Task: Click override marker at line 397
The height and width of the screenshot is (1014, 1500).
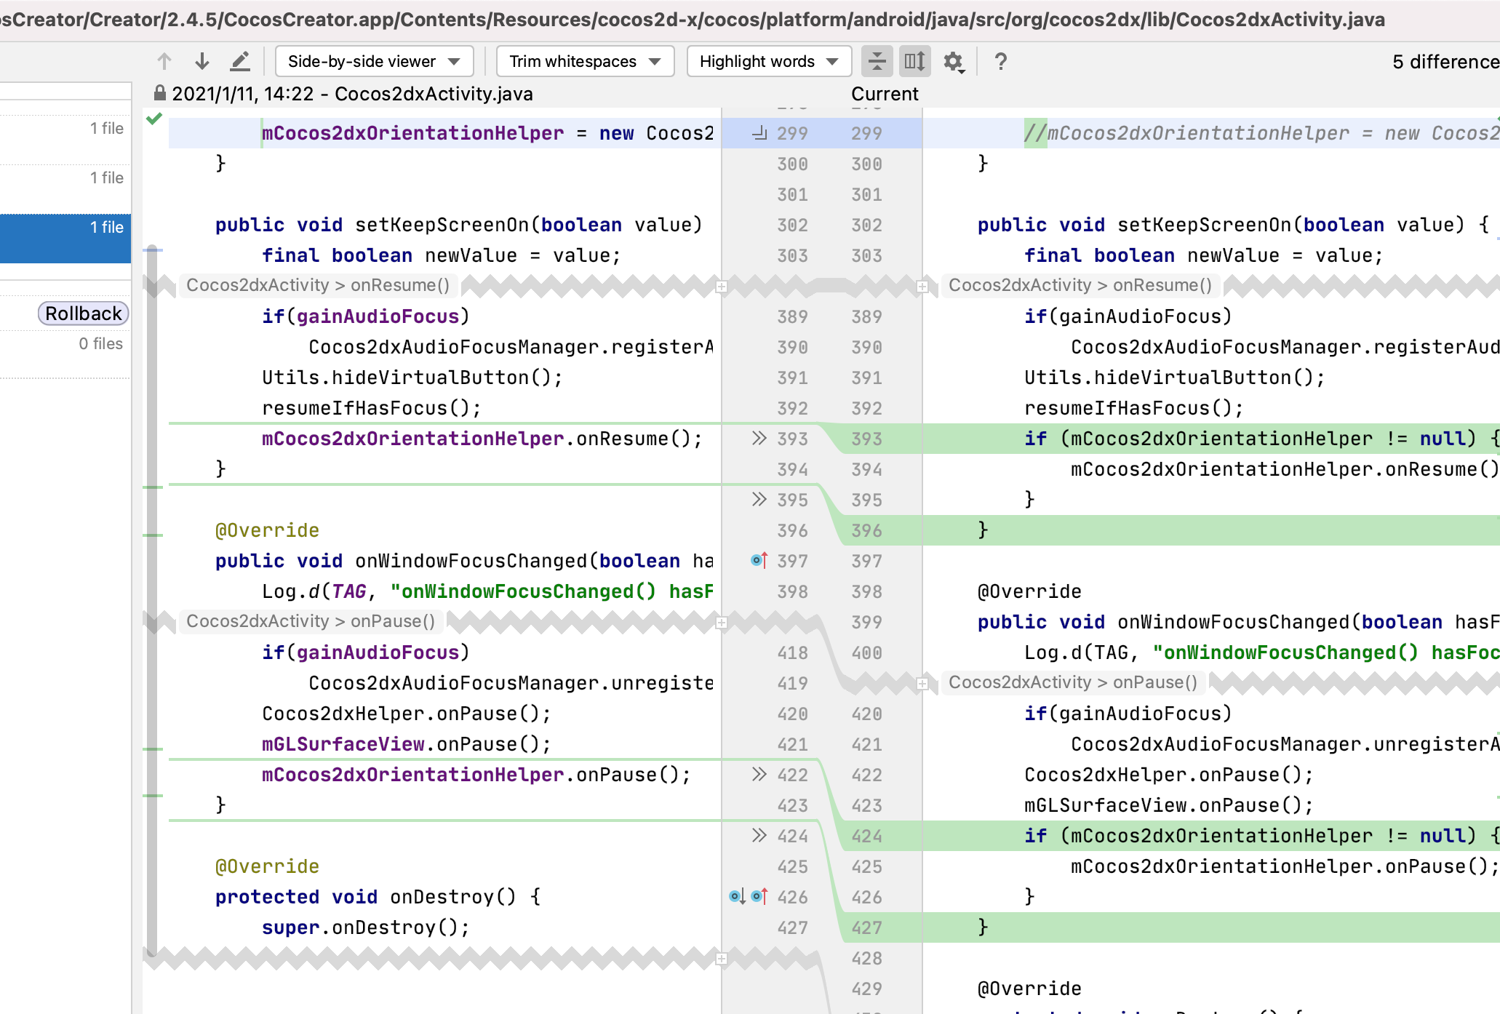Action: click(759, 560)
